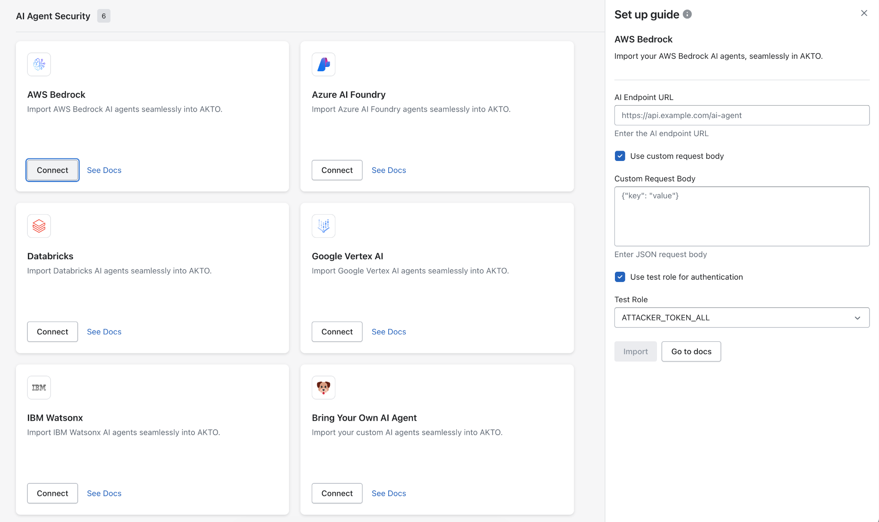Connect the Google Vertex AI integration
879x522 pixels.
(x=337, y=332)
